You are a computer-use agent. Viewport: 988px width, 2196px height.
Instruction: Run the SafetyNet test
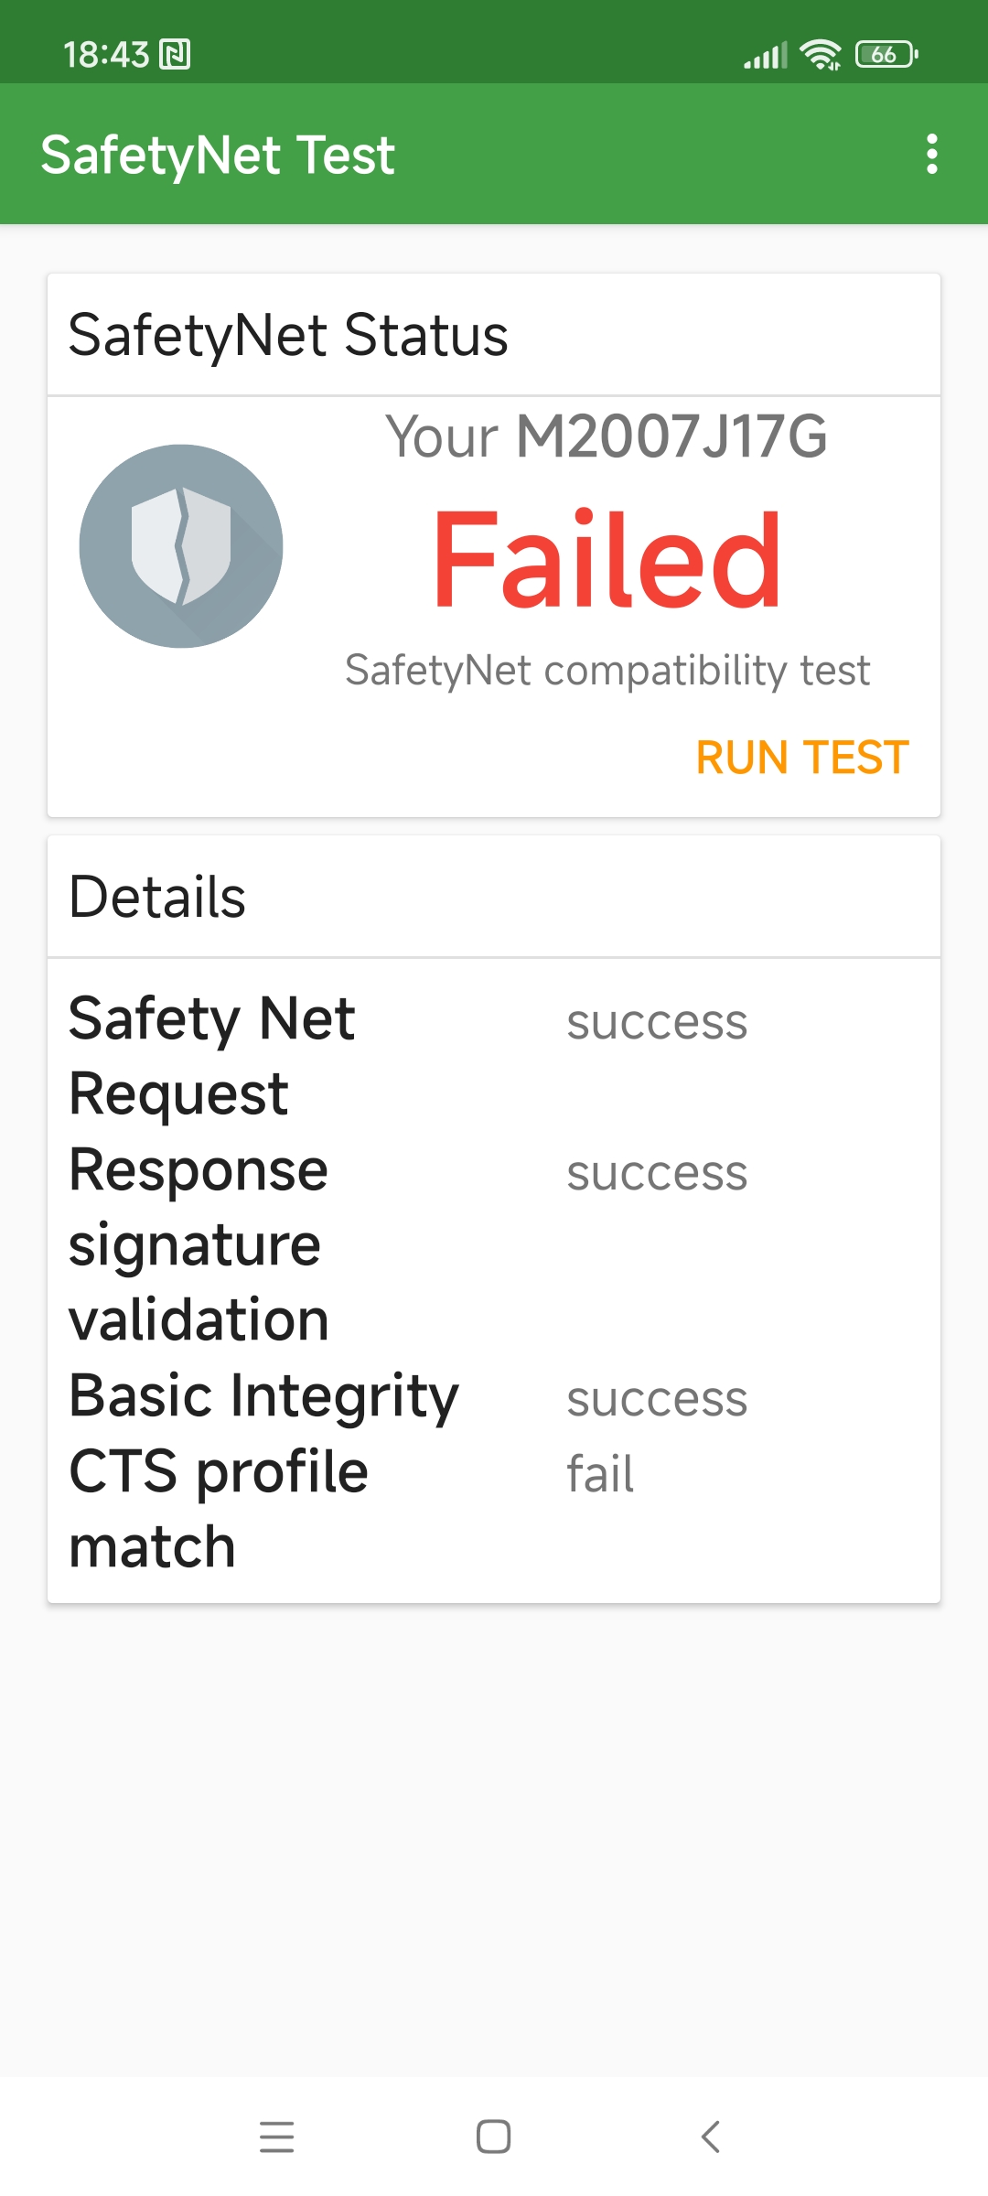pyautogui.click(x=802, y=758)
